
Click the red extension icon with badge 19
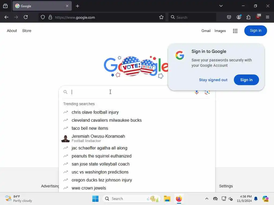click(258, 17)
